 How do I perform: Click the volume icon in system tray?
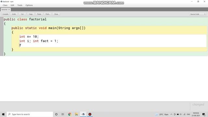(181, 114)
